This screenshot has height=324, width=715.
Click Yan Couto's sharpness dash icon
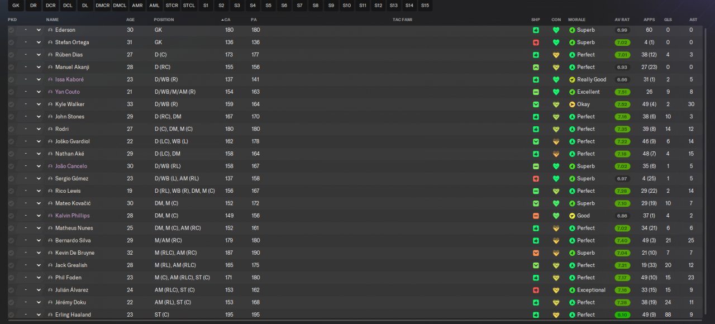click(536, 92)
